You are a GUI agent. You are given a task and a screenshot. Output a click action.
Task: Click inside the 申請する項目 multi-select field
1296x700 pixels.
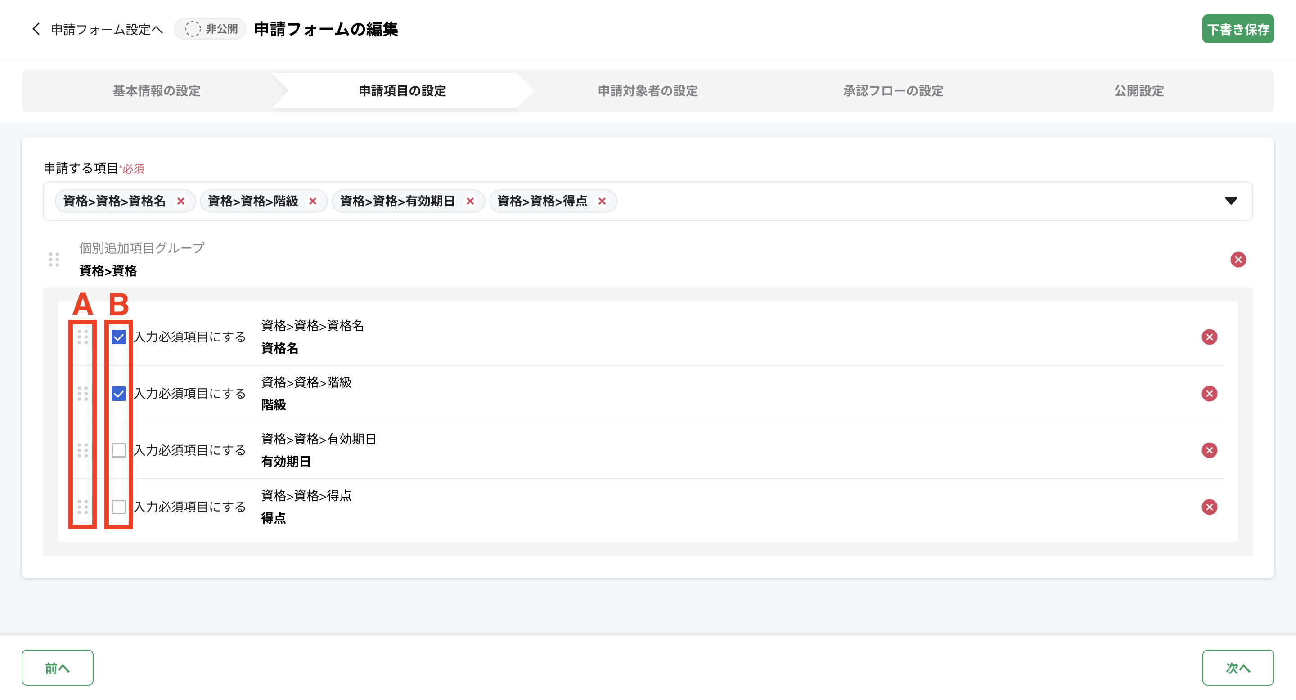coord(905,201)
